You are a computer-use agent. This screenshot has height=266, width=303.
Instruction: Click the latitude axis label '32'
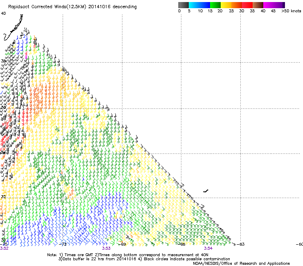[3, 197]
